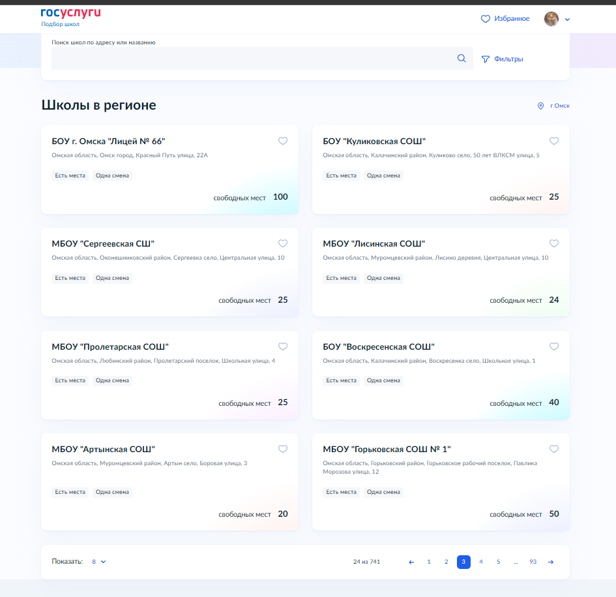Open БОУ "Воскресенская СОШ" title

coord(379,347)
